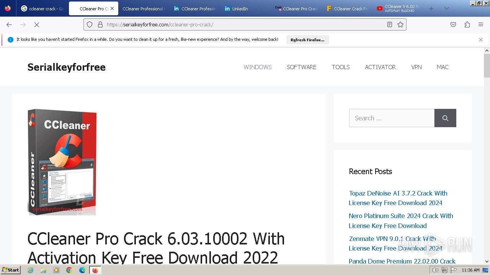490x275 pixels.
Task: Switch to YouTube CCleaner V 6.02 tab
Action: (x=398, y=8)
